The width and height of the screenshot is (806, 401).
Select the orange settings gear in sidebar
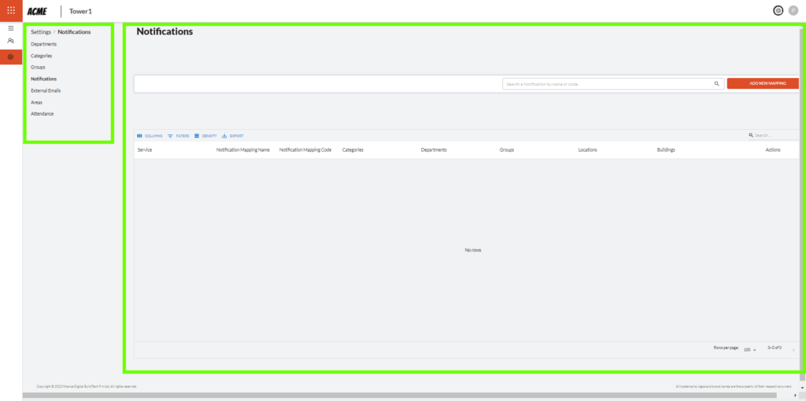(11, 57)
